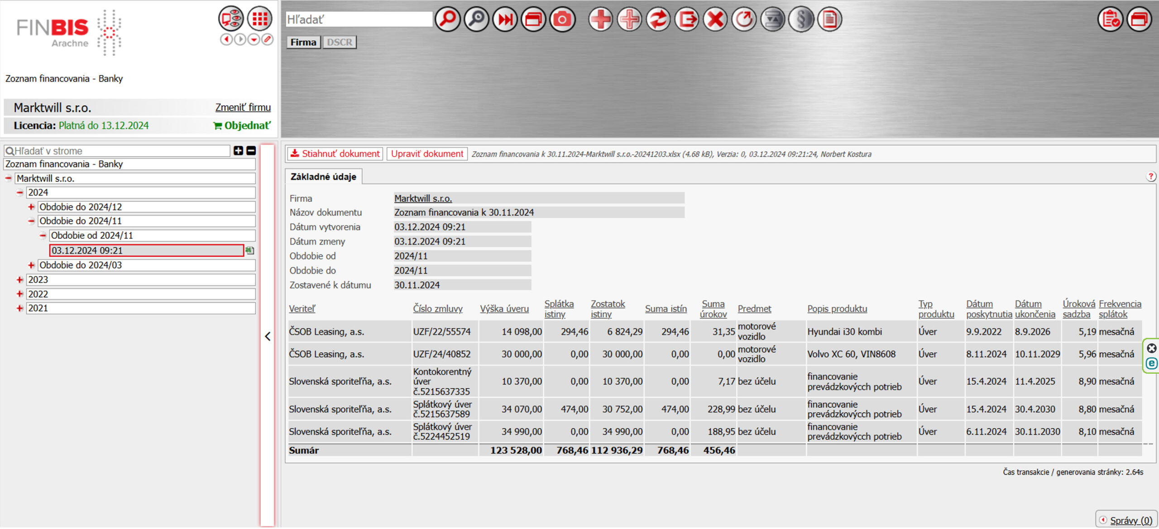
Task: Click the grey collapse rows icon
Action: 772,19
